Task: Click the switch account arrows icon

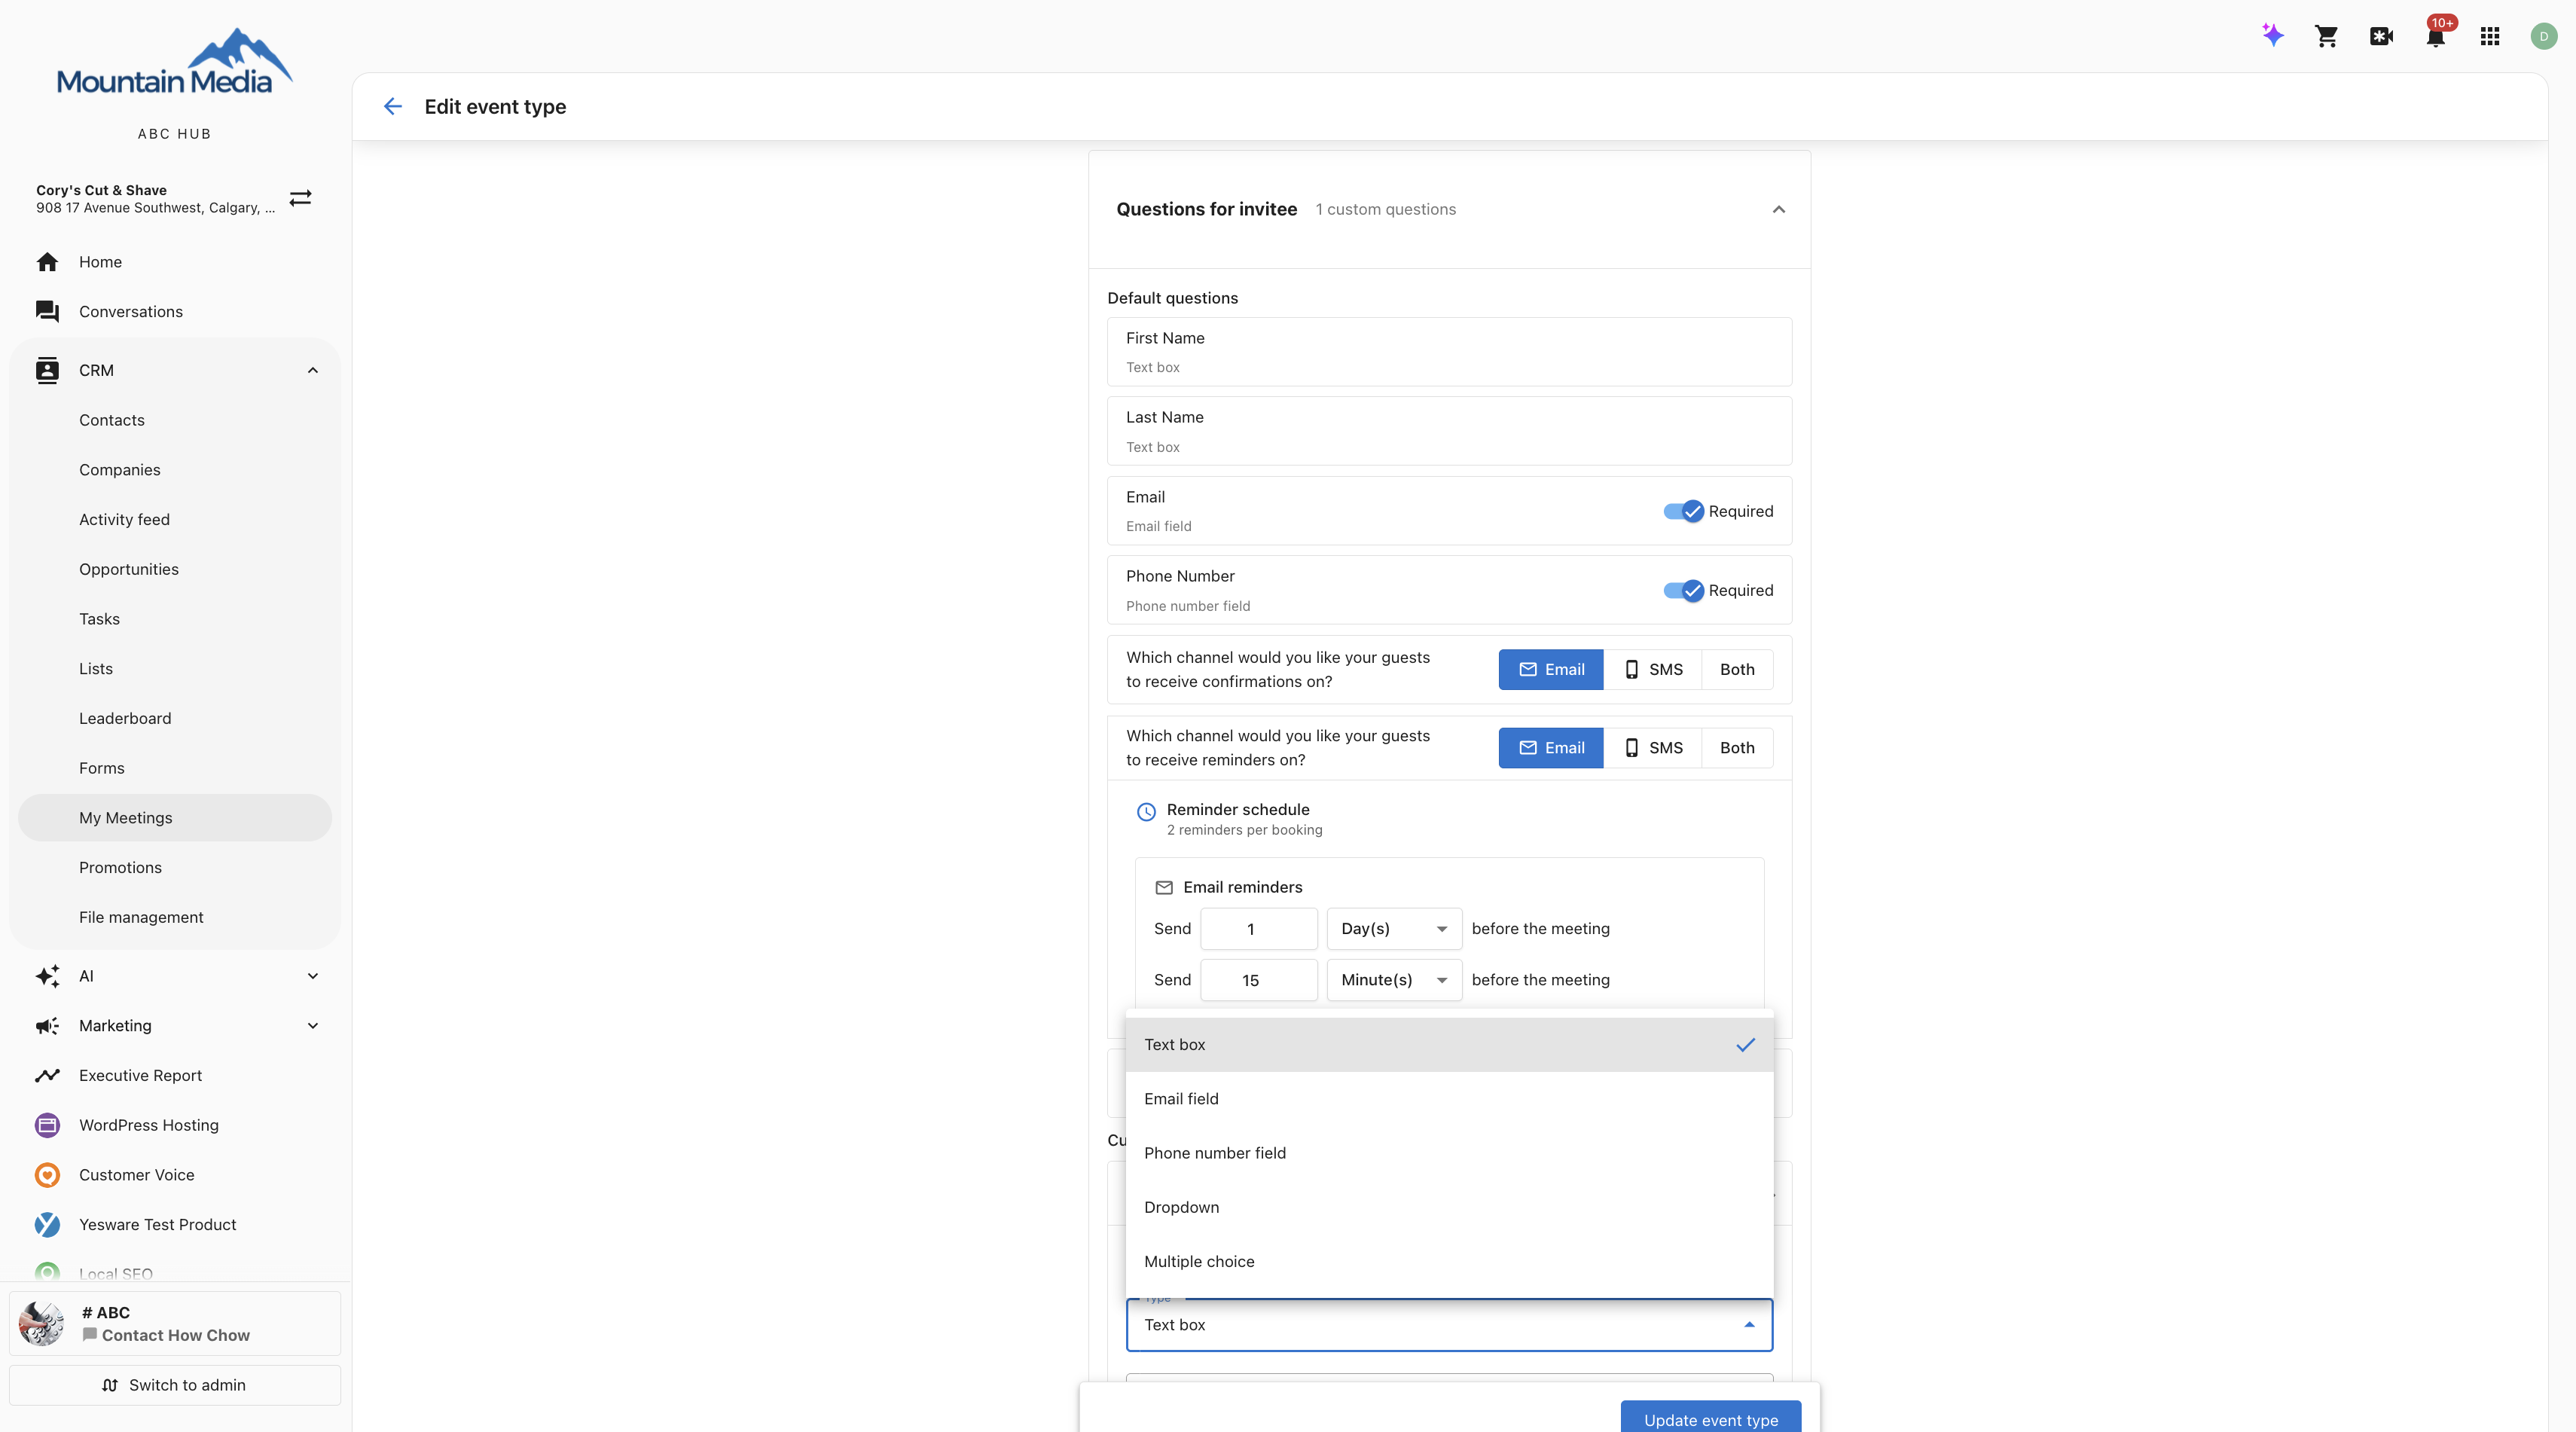Action: [300, 198]
